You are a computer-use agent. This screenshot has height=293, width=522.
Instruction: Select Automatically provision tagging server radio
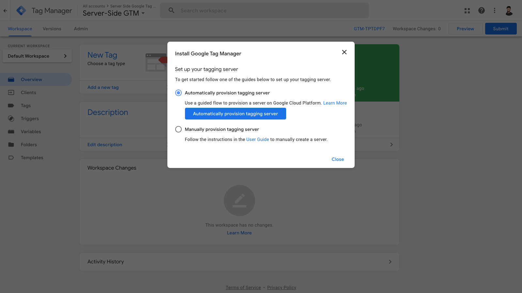178,93
